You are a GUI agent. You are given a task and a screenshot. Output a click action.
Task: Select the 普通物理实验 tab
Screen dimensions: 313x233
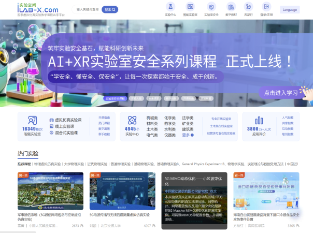[121, 164]
